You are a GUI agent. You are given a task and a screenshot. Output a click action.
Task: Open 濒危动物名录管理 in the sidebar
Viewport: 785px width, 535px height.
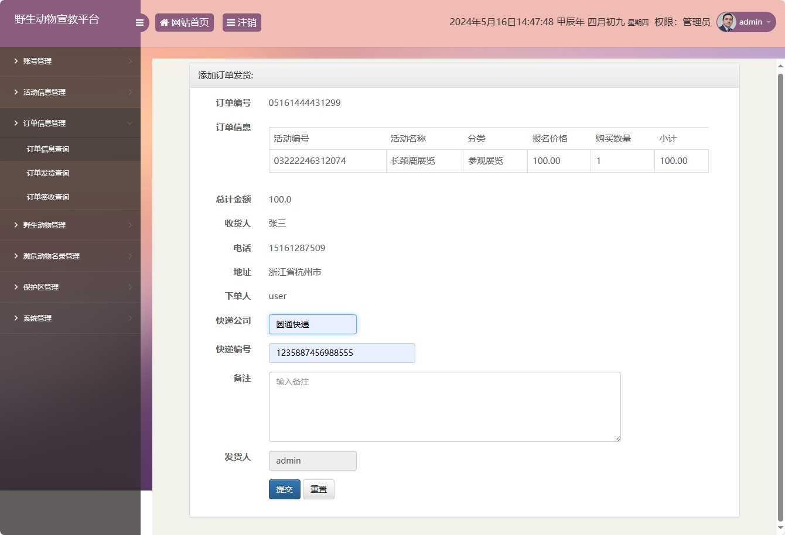50,256
